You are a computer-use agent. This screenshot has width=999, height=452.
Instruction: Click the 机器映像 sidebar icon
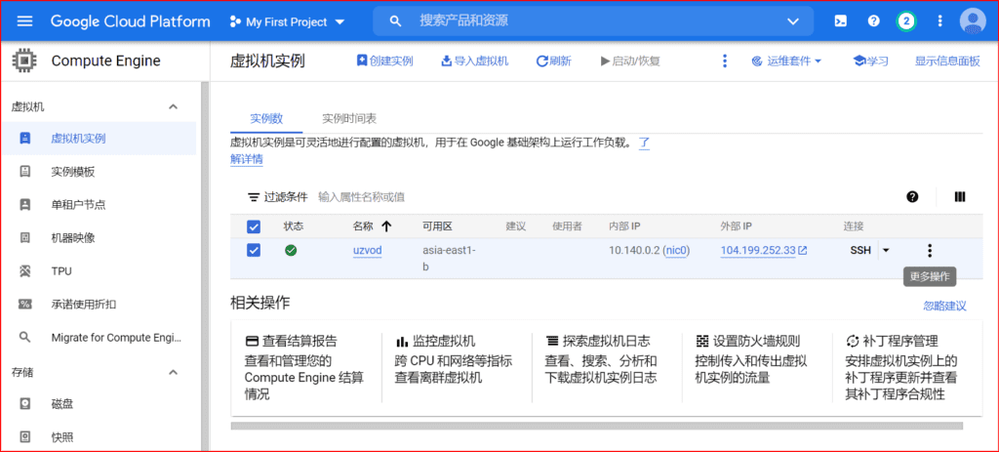[x=24, y=238]
